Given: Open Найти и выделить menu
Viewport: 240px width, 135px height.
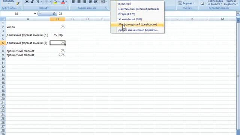Looking at the screenshot, I should (x=231, y=3).
